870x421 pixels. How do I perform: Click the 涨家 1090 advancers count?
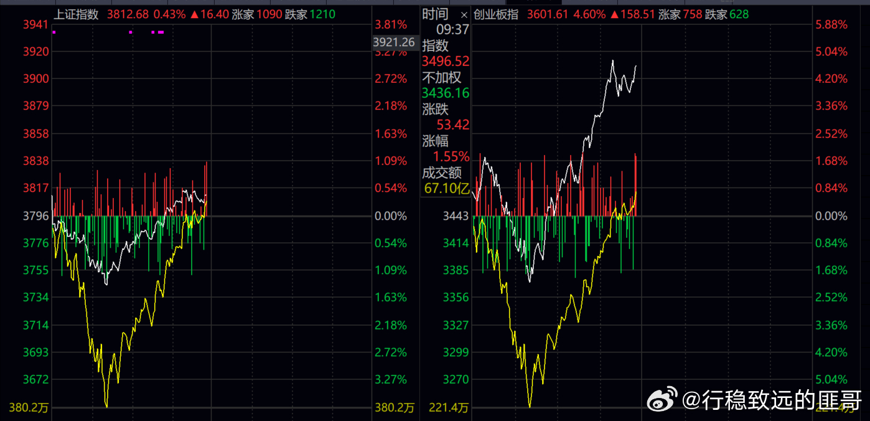coord(257,14)
